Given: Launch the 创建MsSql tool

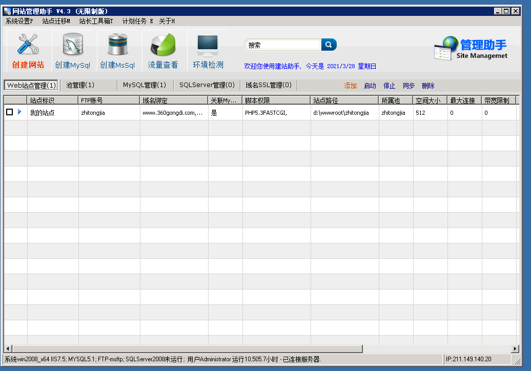Looking at the screenshot, I should [x=117, y=49].
